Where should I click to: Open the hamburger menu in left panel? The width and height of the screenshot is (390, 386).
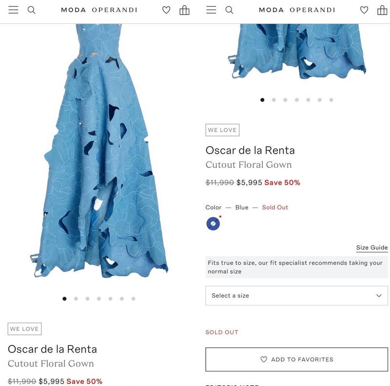point(13,10)
